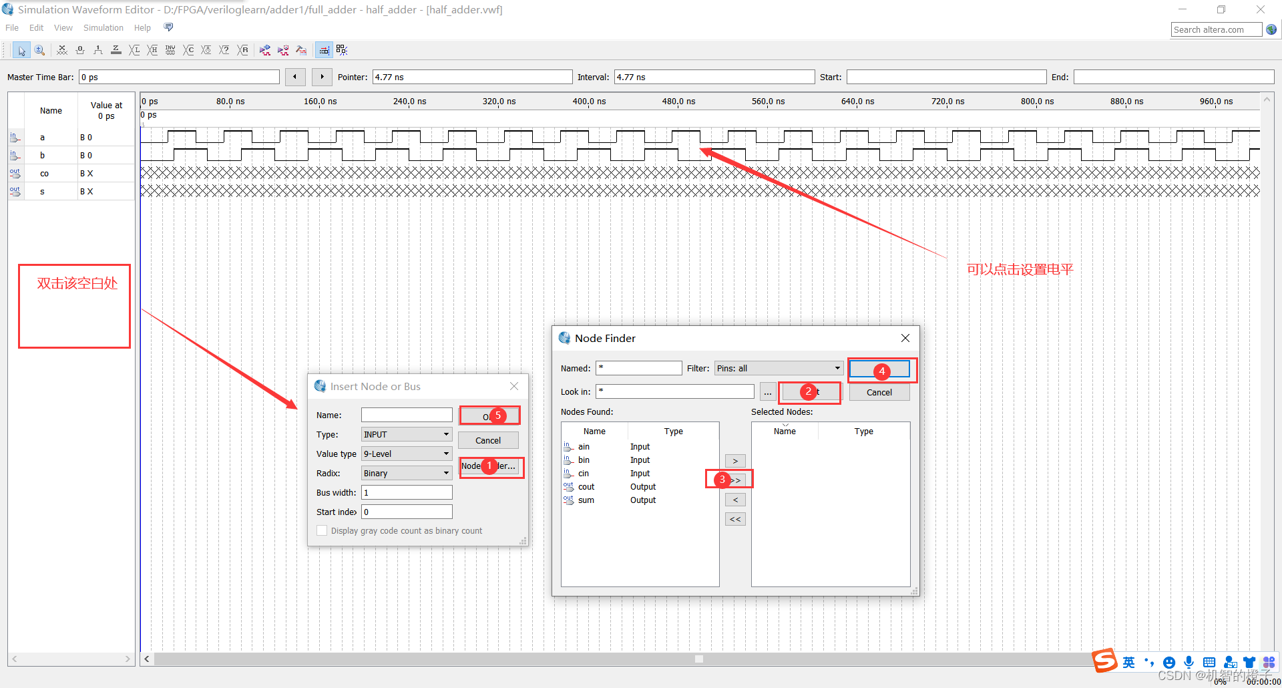Viewport: 1282px width, 688px height.
Task: Set High Impedance (Z) level
Action: coord(116,50)
